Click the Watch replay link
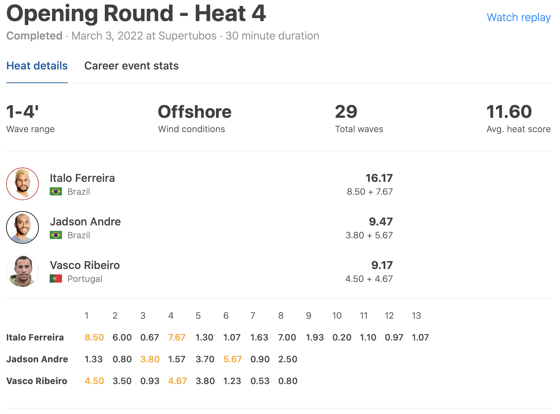This screenshot has height=414, width=560. (518, 17)
